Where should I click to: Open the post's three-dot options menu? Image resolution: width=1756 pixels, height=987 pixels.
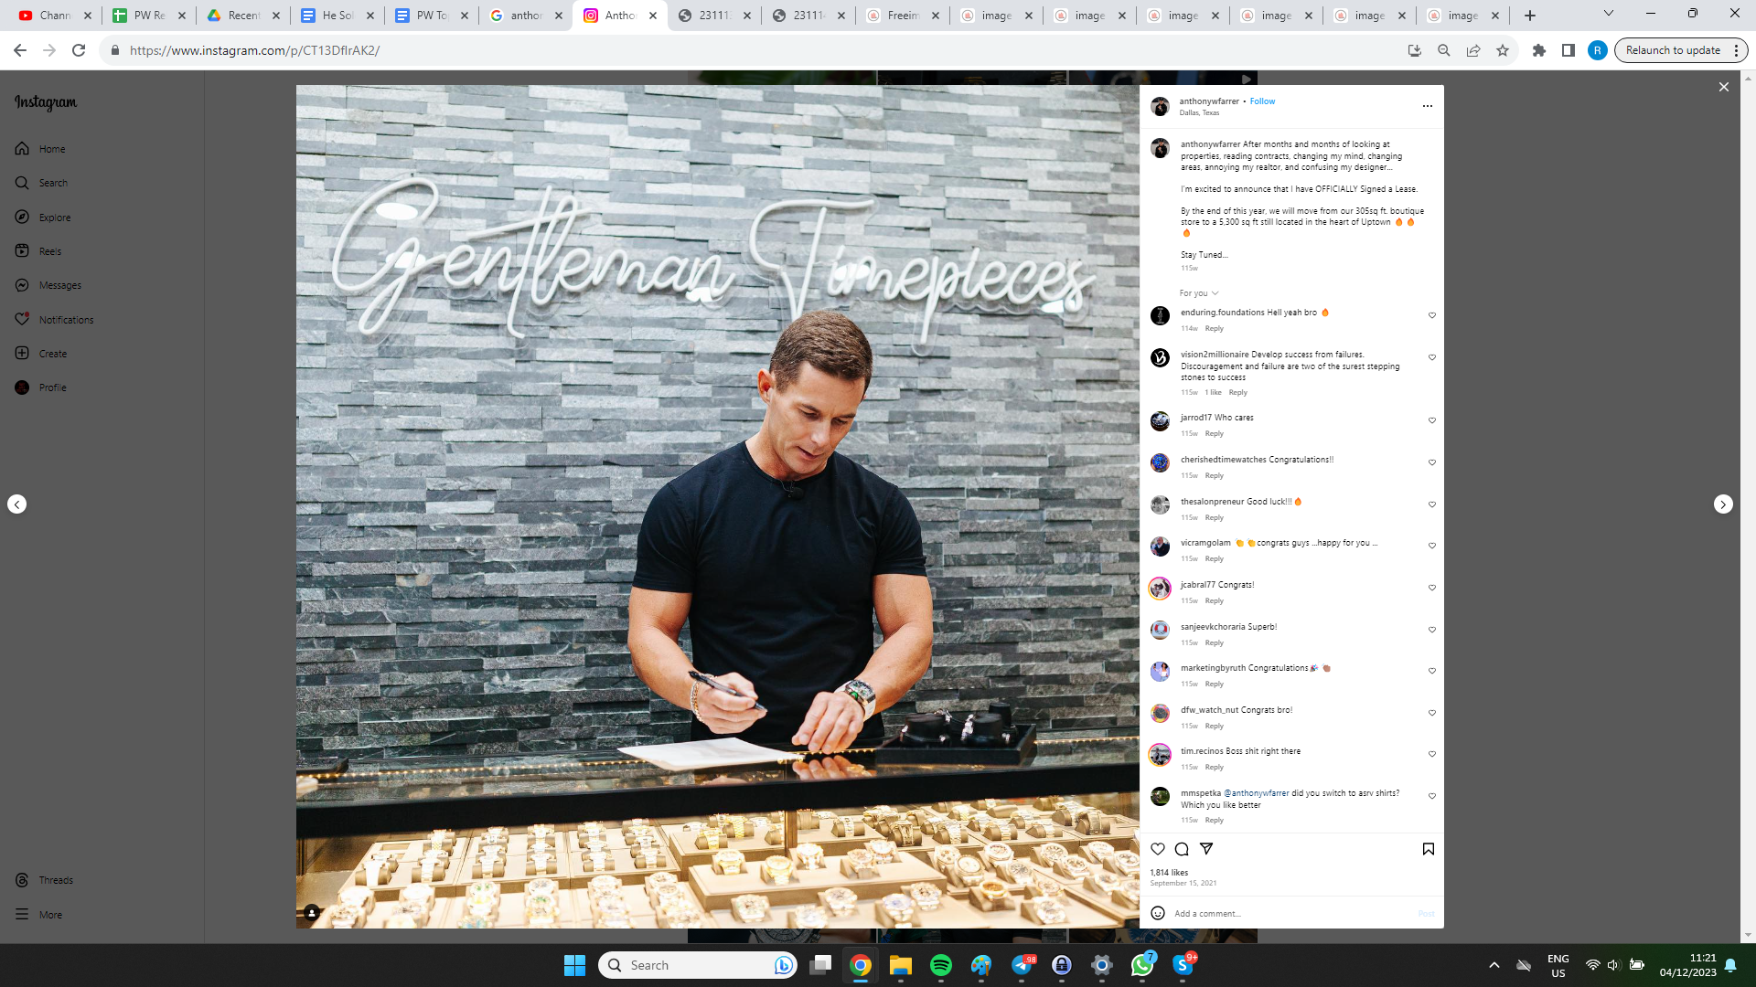click(x=1428, y=106)
